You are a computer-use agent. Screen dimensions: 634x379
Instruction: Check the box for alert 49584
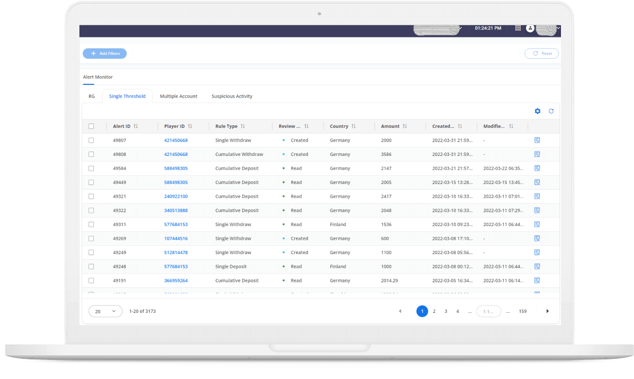pyautogui.click(x=91, y=168)
